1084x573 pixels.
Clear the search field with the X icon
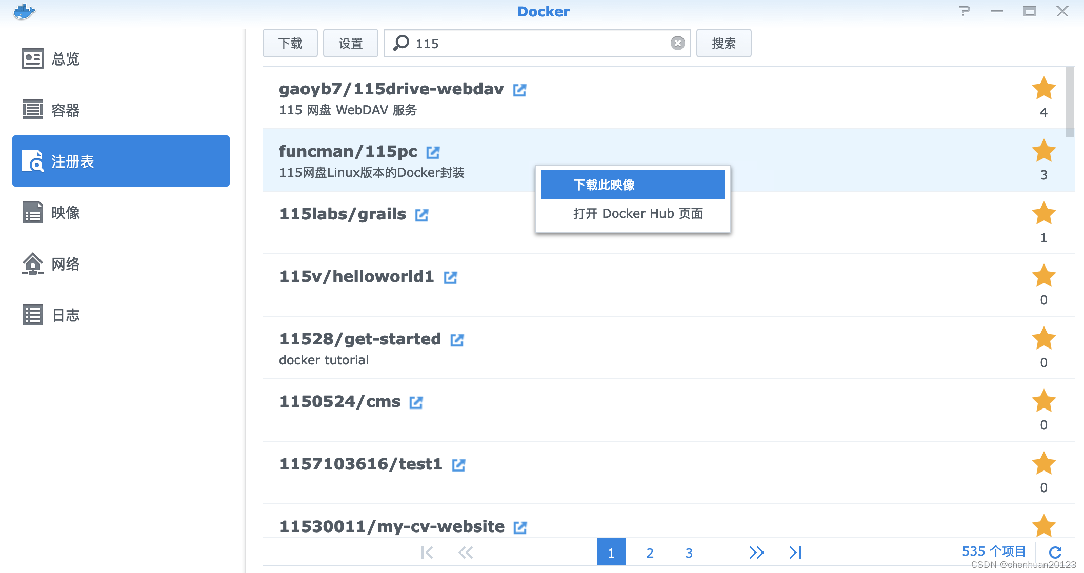(677, 43)
